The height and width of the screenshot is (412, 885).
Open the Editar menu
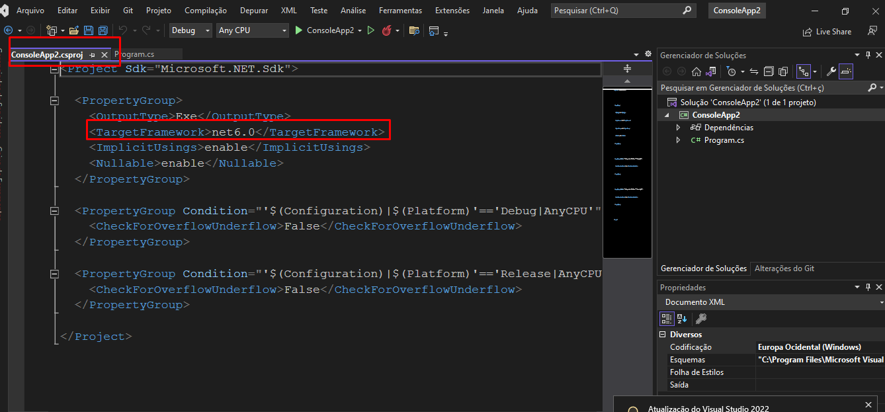click(x=67, y=11)
